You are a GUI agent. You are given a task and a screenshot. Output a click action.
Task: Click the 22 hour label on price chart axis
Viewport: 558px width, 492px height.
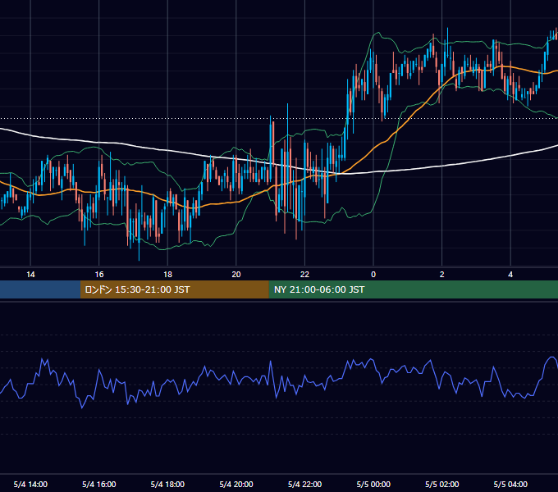(304, 275)
